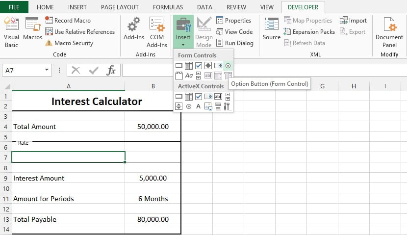Toggle Design Mode
This screenshot has height=235, width=407.
click(204, 32)
